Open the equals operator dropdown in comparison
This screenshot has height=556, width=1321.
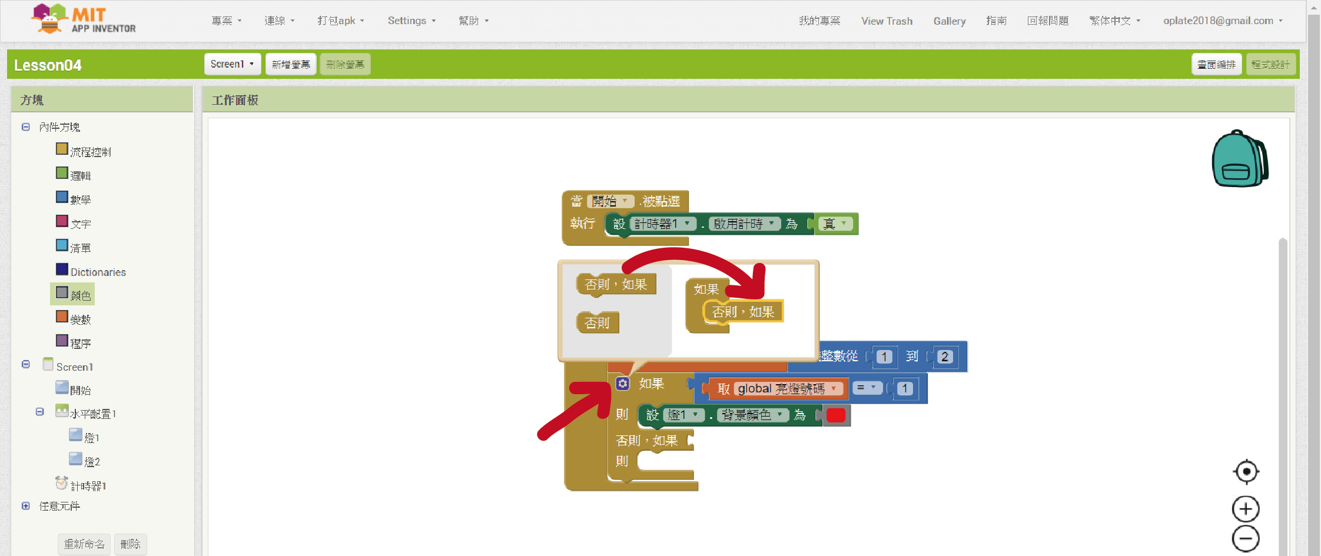873,388
